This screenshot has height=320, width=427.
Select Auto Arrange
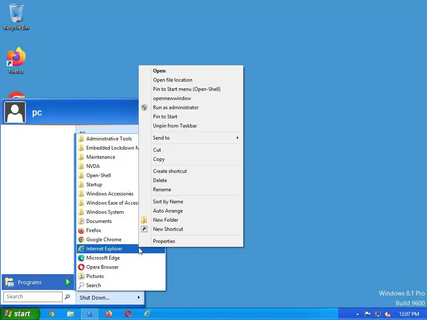coord(191,211)
